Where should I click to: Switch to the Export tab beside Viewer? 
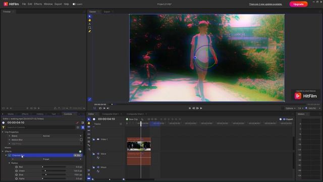[x=107, y=12]
